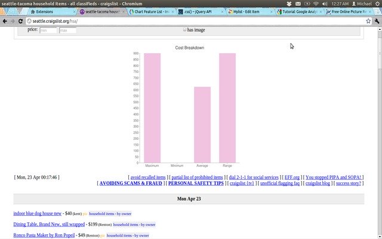Open dial 2-1-1 for social services
This screenshot has width=382, height=239.
point(254,177)
